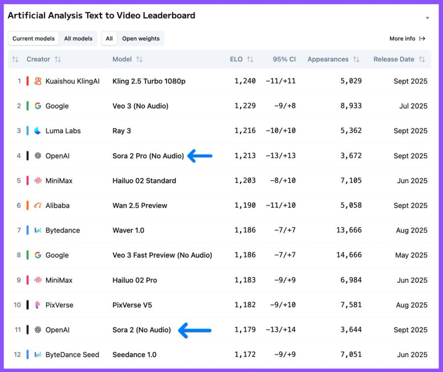Click the PixVerse logo icon
This screenshot has height=372, width=443.
[37, 305]
